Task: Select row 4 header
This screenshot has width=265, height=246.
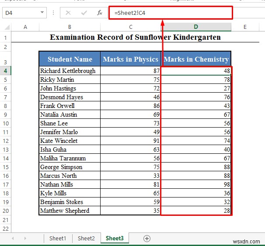Action: pos(5,71)
